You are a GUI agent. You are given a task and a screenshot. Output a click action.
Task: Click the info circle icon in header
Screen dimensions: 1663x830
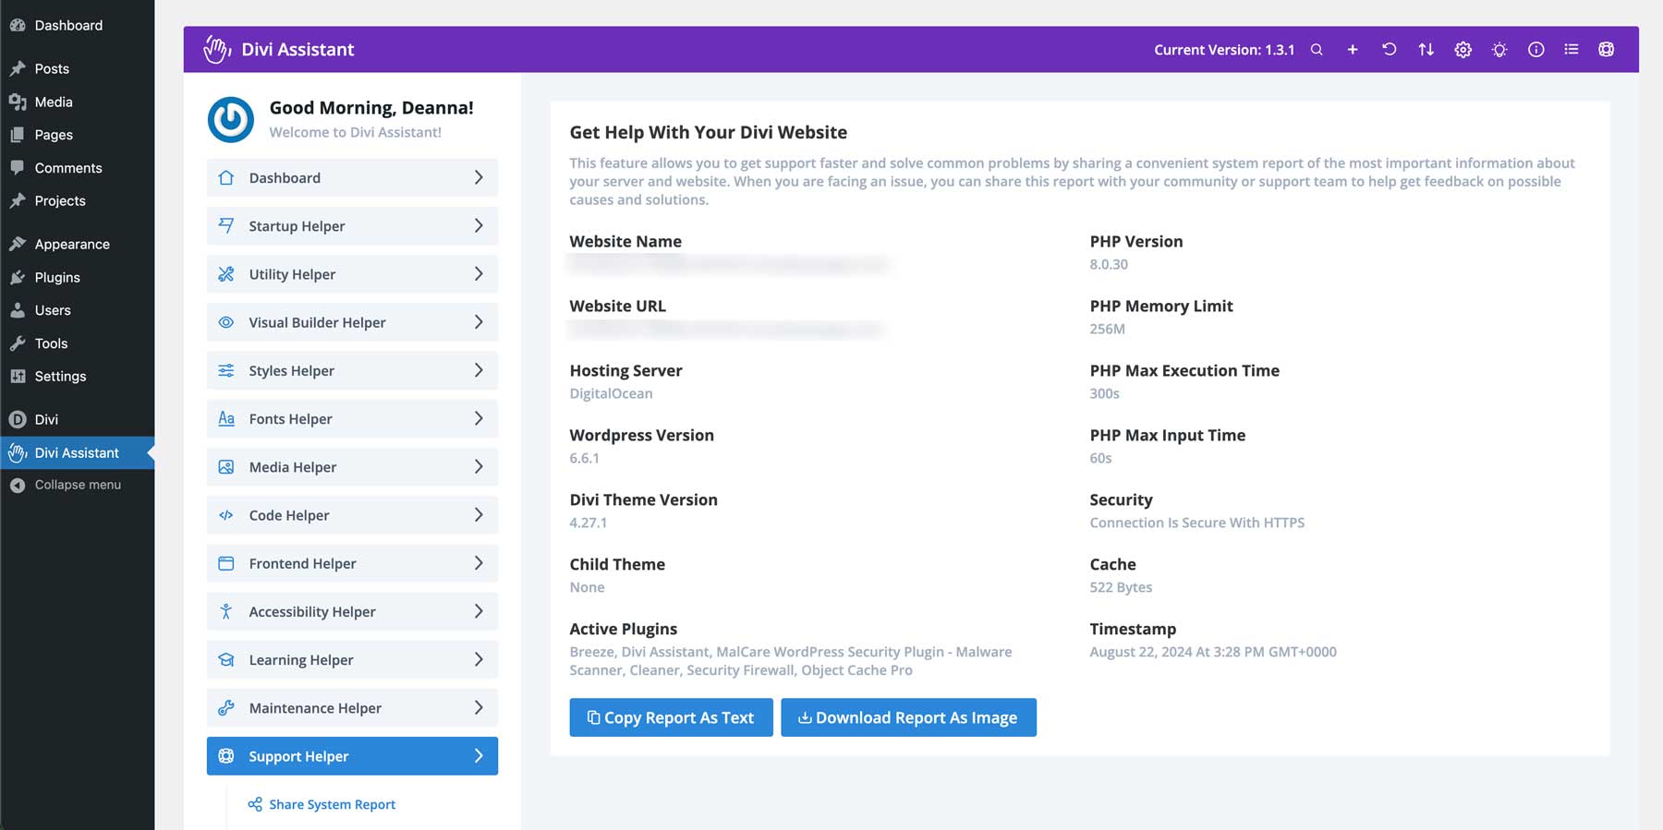1536,50
